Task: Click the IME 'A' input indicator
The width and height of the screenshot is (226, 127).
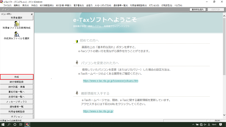Action: (209, 124)
